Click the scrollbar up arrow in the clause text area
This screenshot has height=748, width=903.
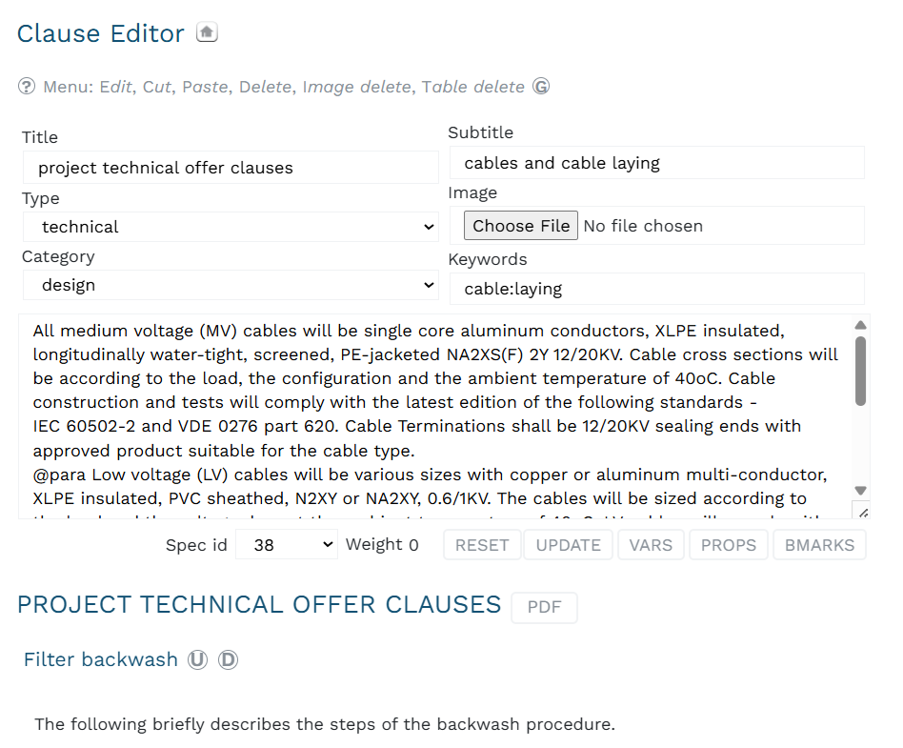click(860, 325)
